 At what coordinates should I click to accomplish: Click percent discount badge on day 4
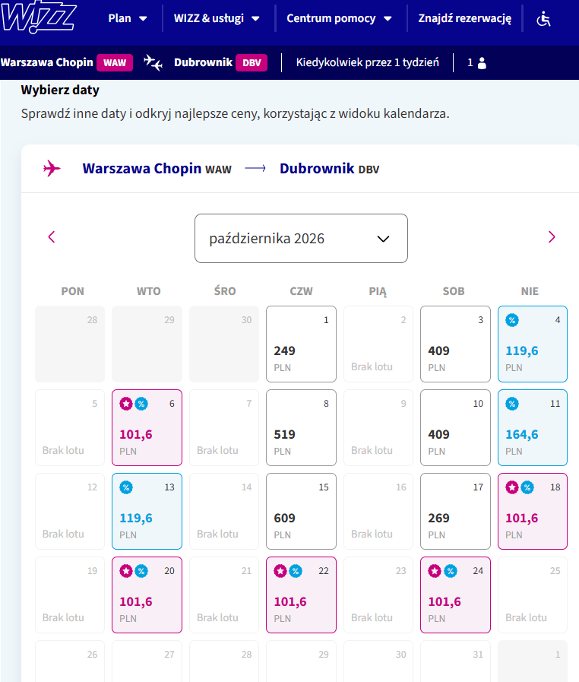[x=512, y=321]
